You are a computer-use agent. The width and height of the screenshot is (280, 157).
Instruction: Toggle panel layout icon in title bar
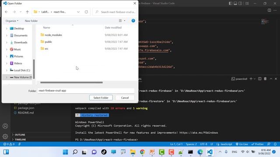pyautogui.click(x=235, y=3)
